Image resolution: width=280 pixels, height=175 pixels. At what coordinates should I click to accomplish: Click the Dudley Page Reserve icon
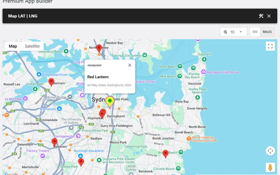197,97
